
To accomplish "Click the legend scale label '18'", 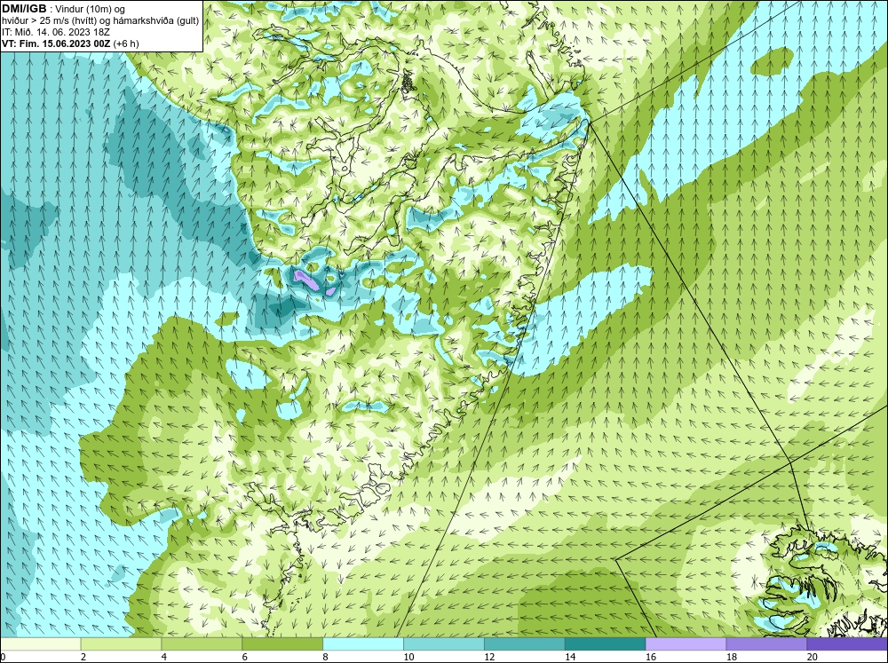I will (731, 657).
